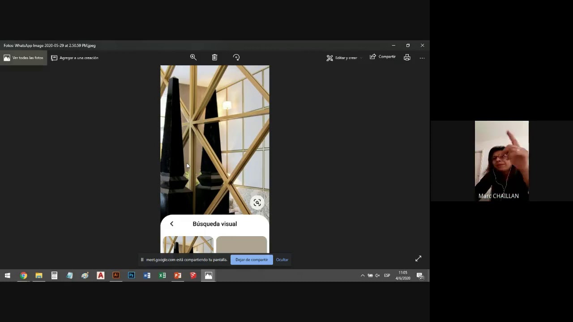This screenshot has height=322, width=573.
Task: Open AutoCAD from taskbar
Action: [100, 275]
